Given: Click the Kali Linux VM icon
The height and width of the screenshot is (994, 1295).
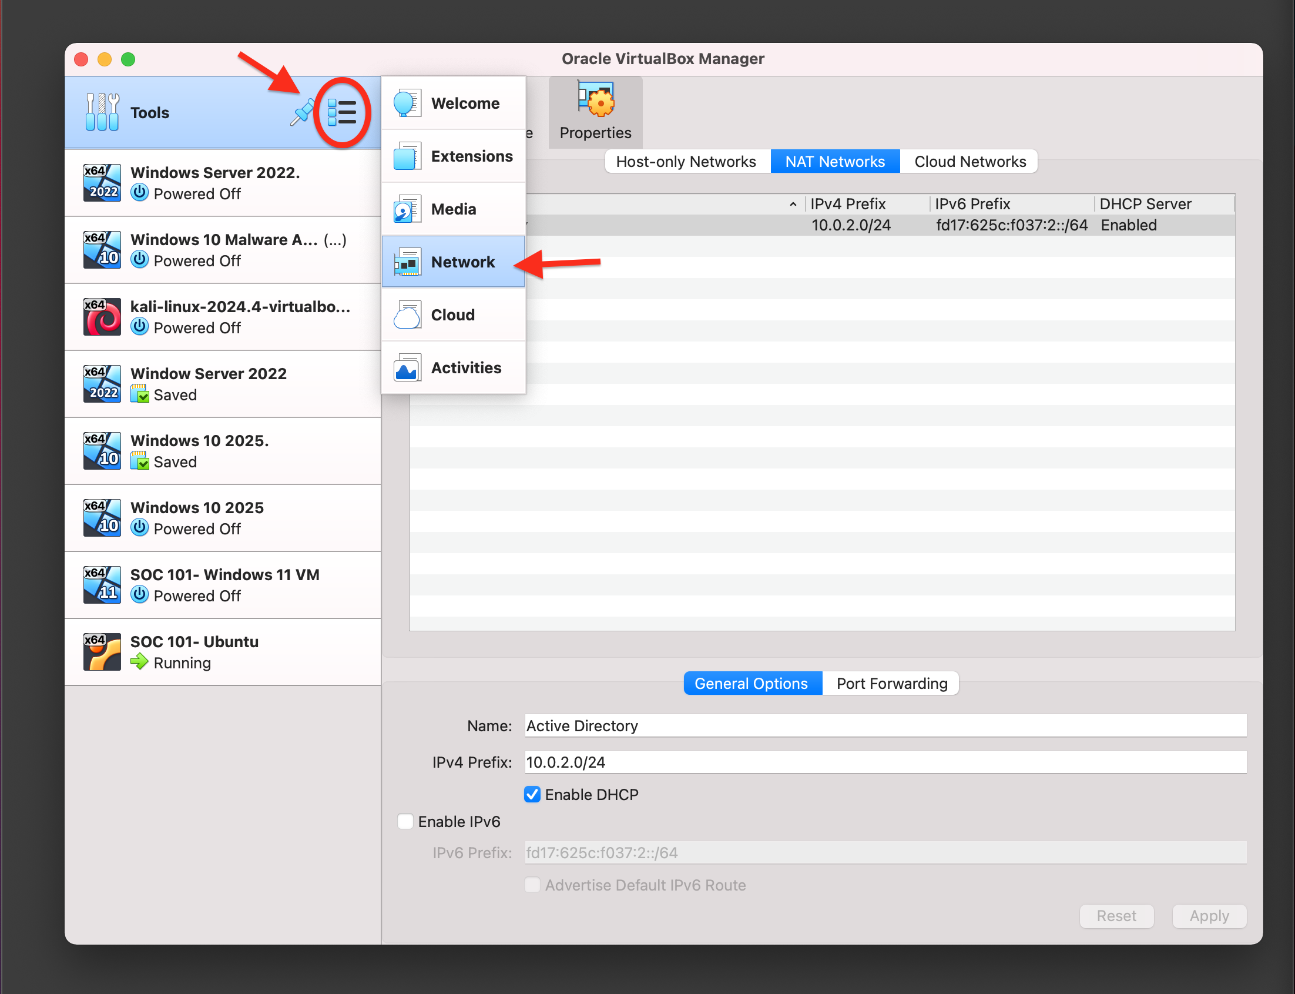Looking at the screenshot, I should coord(102,317).
